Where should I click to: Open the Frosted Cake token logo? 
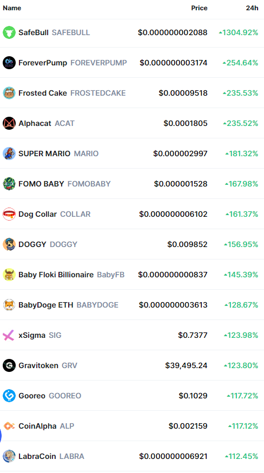point(9,93)
